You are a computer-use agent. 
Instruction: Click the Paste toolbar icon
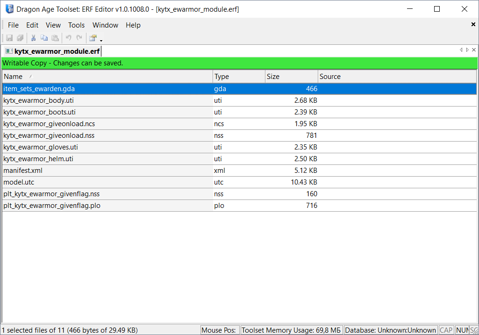55,38
